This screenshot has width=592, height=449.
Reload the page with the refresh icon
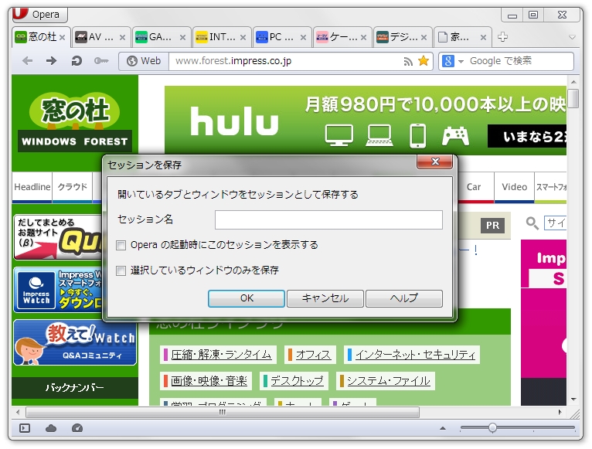point(77,61)
